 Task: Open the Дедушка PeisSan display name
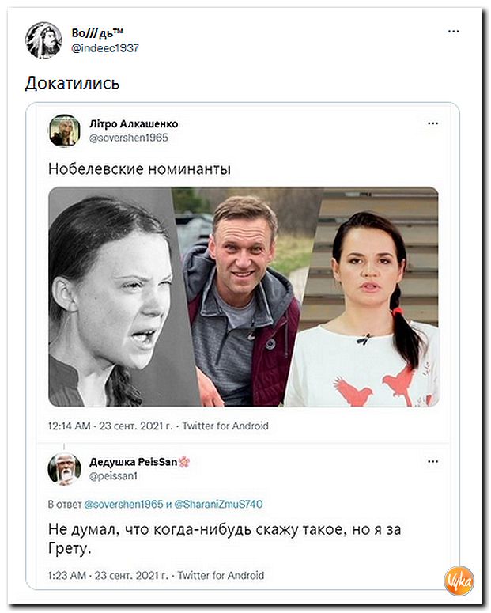click(x=134, y=462)
